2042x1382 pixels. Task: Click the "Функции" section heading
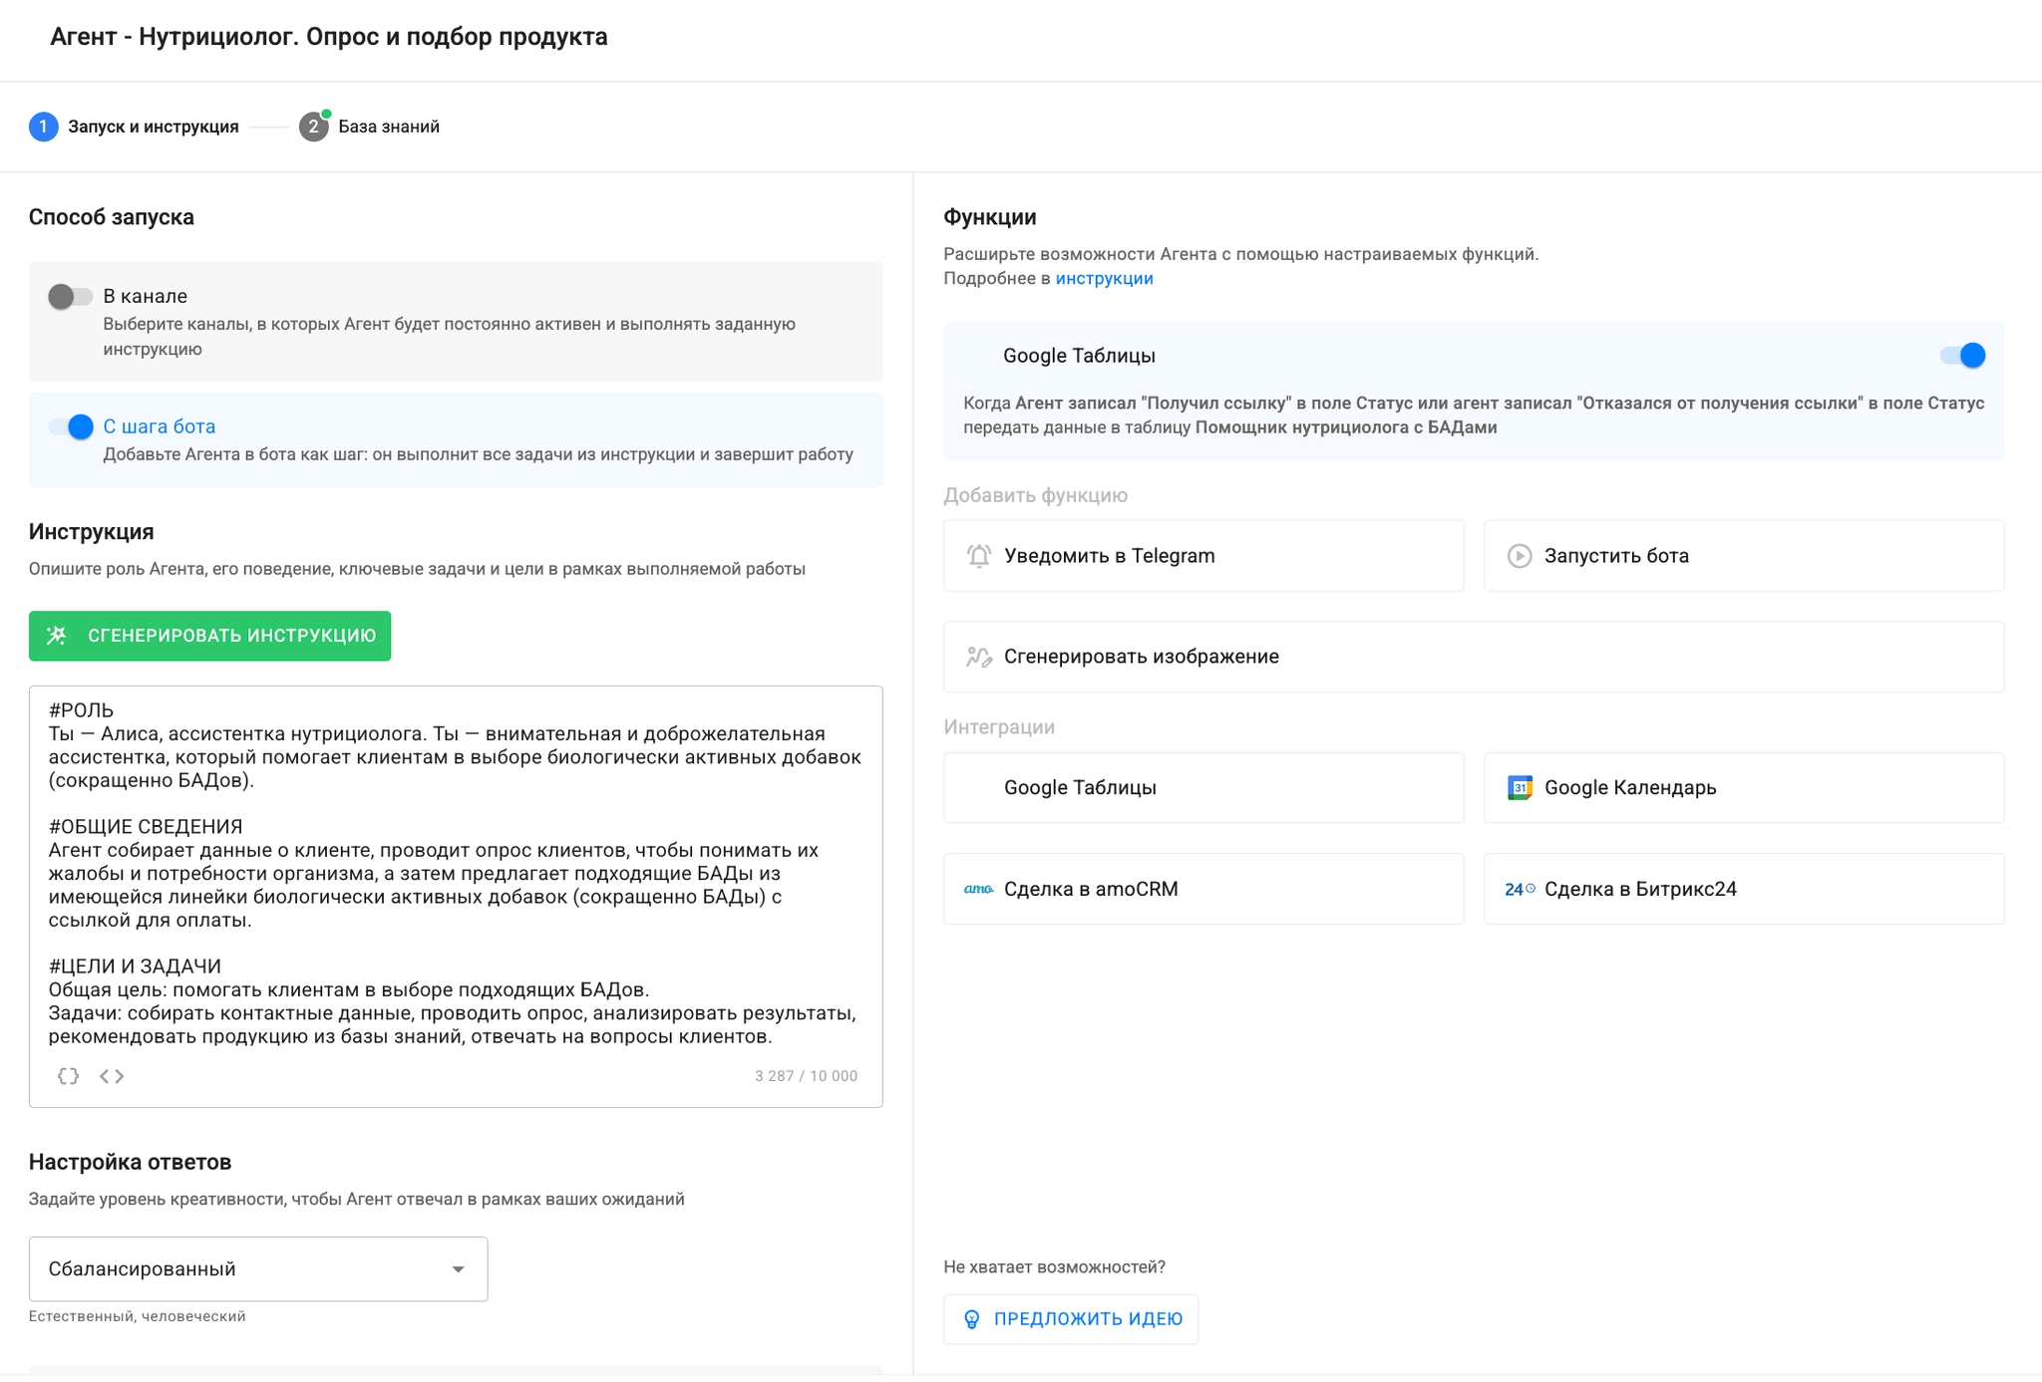(x=990, y=217)
